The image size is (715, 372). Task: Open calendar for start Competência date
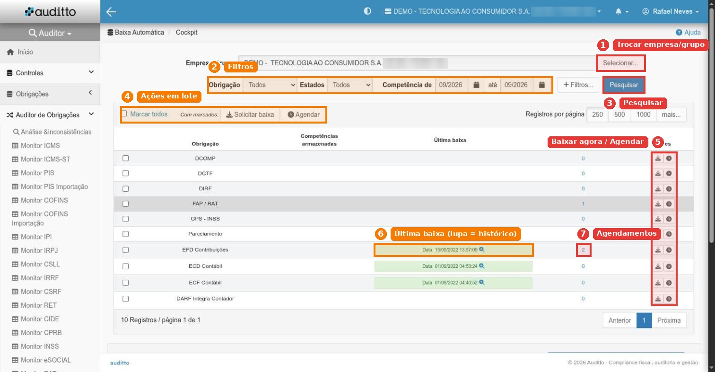(476, 85)
